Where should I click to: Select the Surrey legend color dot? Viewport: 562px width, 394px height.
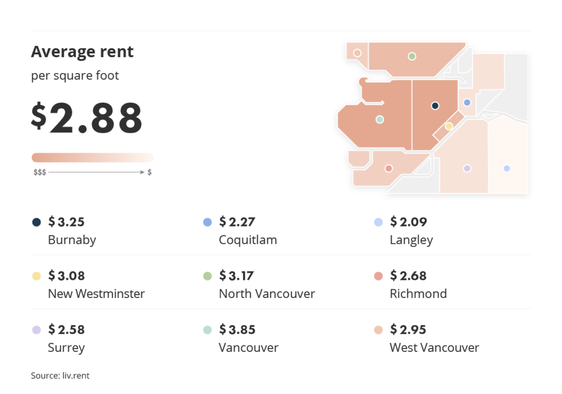pos(37,330)
